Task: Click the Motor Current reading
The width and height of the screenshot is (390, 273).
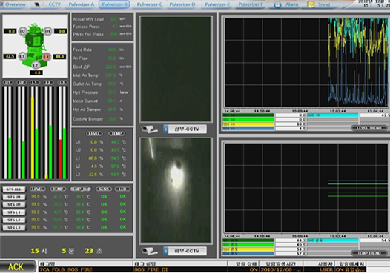Action: pyautogui.click(x=111, y=101)
